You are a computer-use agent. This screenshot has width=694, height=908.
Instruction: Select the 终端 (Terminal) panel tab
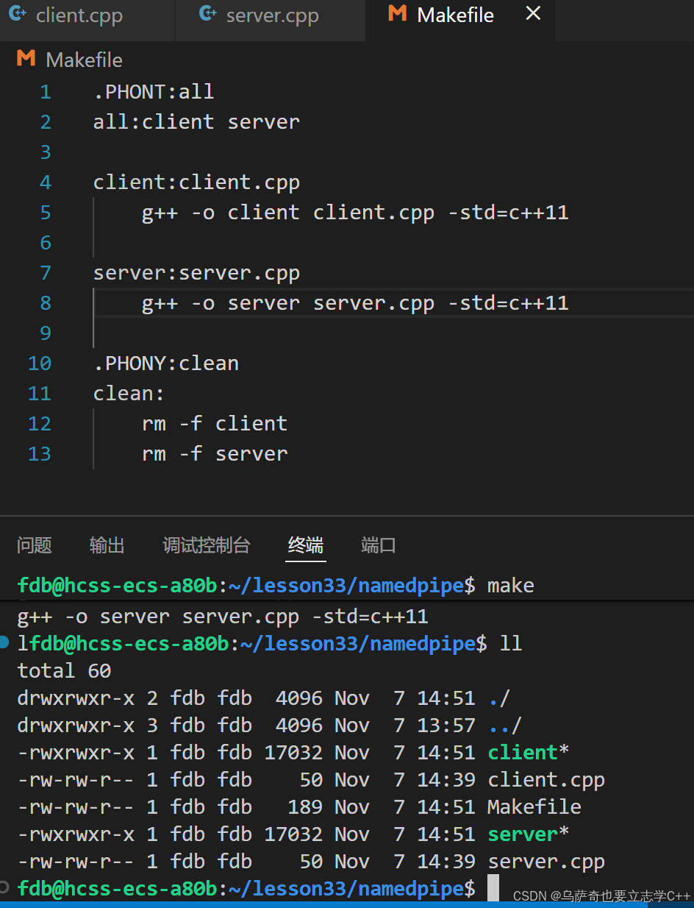coord(306,545)
